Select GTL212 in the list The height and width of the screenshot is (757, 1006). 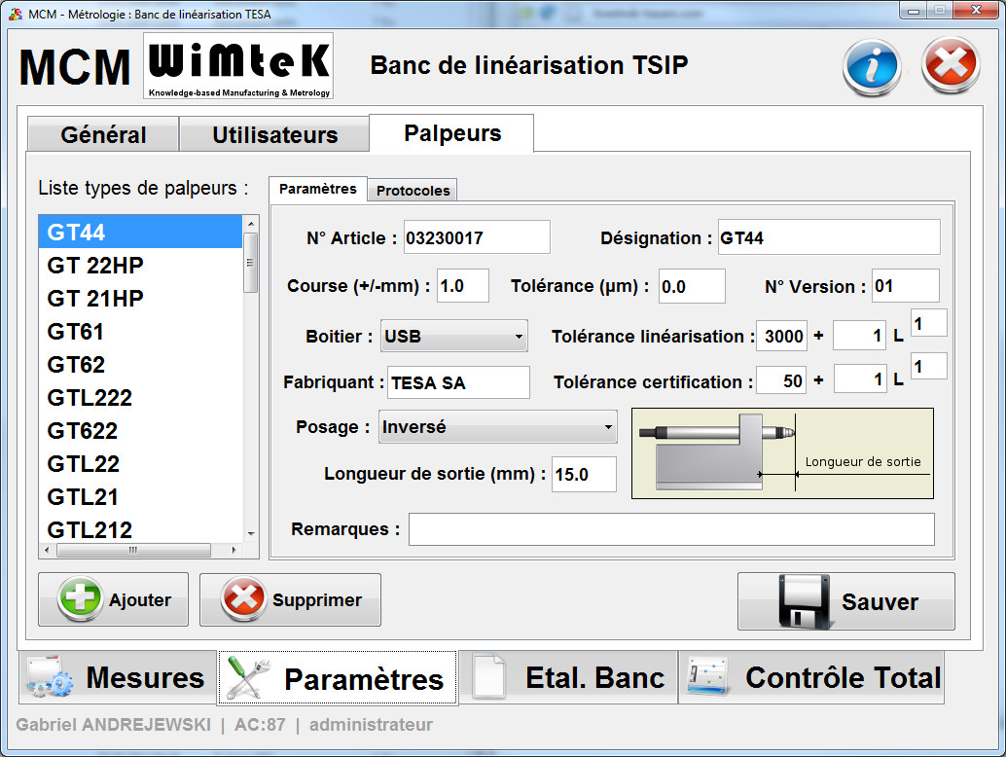[140, 529]
